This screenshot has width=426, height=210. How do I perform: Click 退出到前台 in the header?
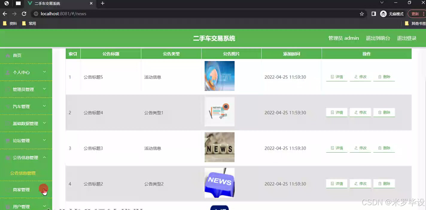378,38
